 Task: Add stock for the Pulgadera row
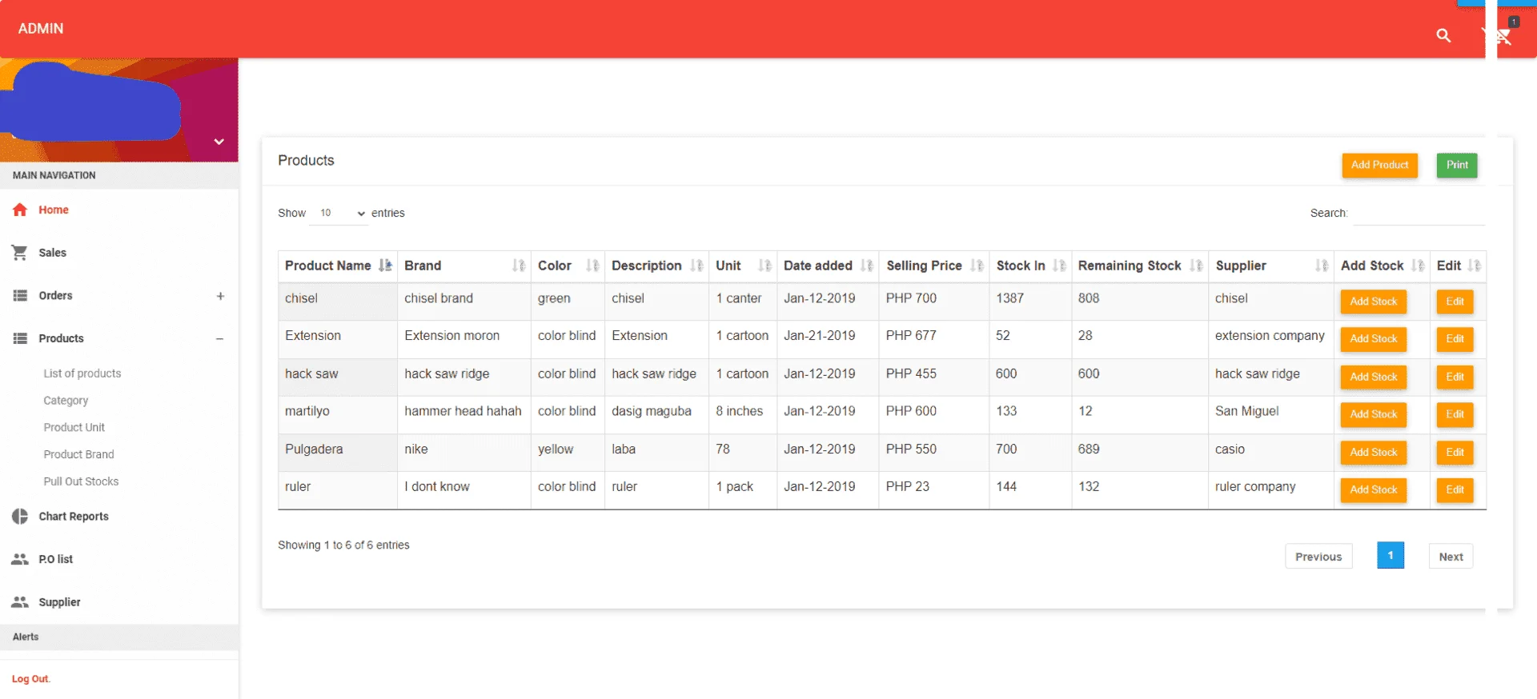[x=1374, y=453]
